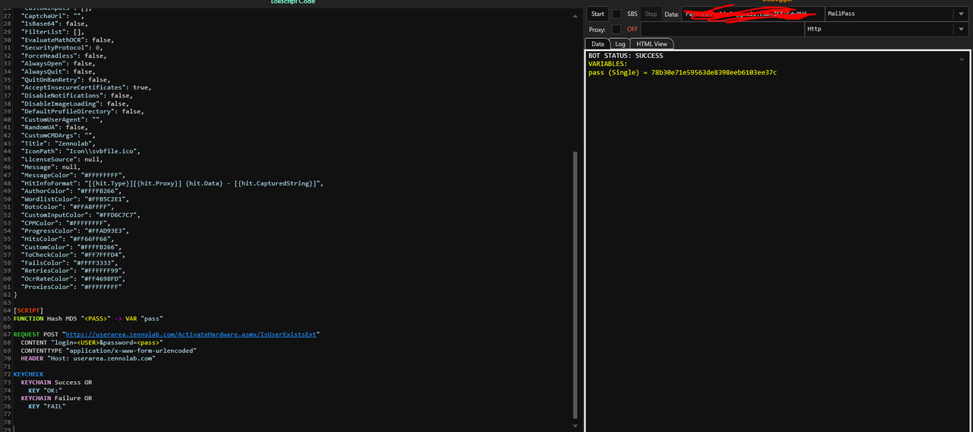Click the "MessageColor" setting line

(x=73, y=175)
